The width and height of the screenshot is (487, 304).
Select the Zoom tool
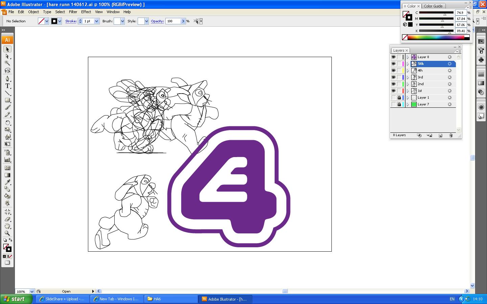pos(7,233)
